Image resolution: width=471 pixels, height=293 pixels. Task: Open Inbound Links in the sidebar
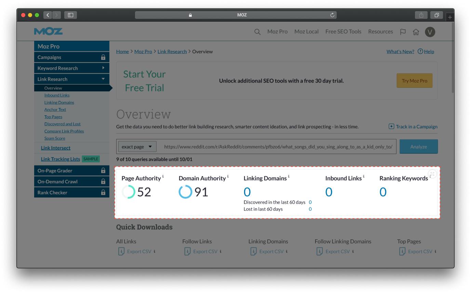click(x=57, y=95)
